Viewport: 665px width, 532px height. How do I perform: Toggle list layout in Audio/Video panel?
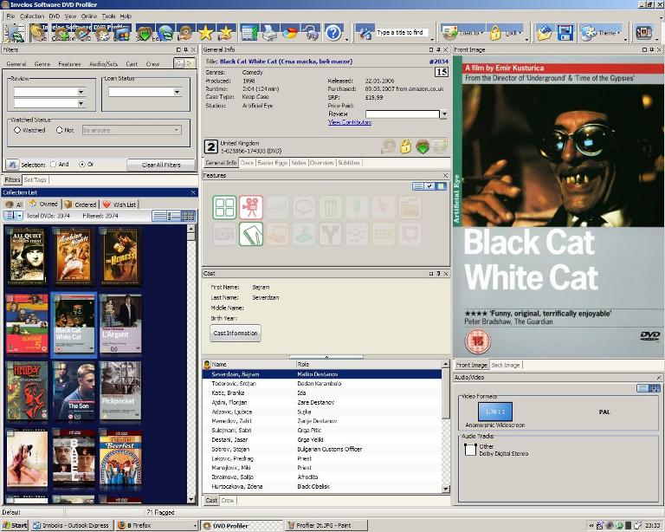coord(643,388)
